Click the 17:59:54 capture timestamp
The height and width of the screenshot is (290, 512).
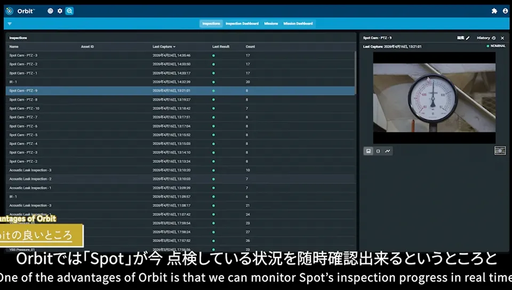tap(171, 223)
